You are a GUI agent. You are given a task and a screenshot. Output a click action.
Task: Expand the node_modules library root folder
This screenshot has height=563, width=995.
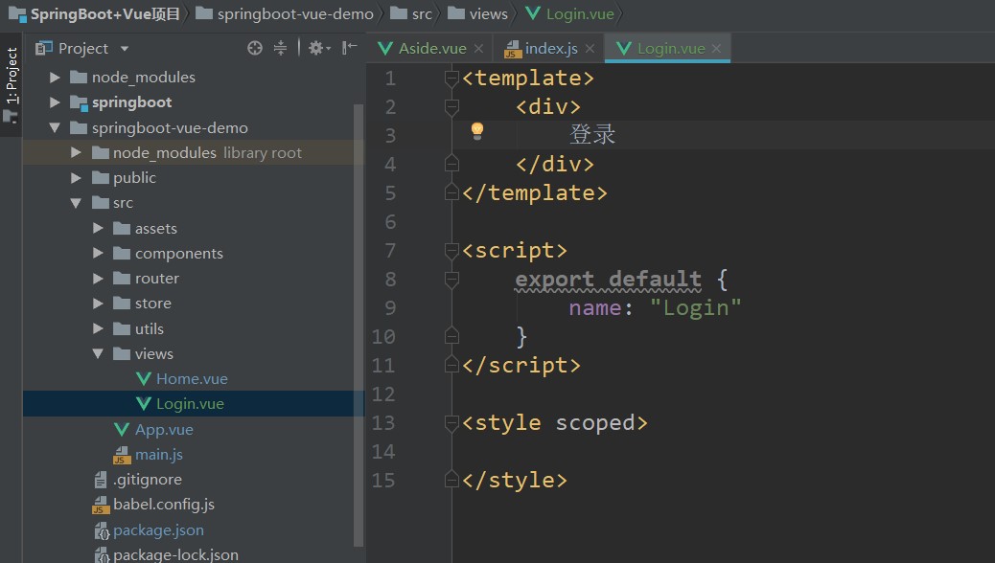point(76,153)
